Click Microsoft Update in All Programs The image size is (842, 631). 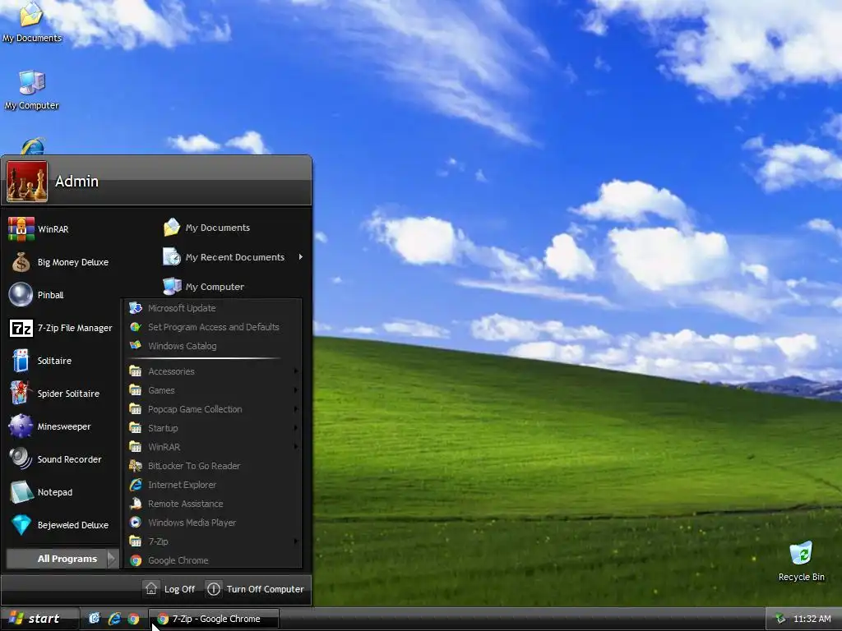click(213, 308)
